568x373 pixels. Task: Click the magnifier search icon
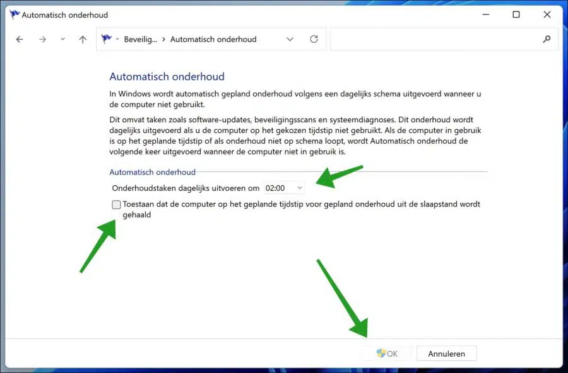click(x=547, y=39)
